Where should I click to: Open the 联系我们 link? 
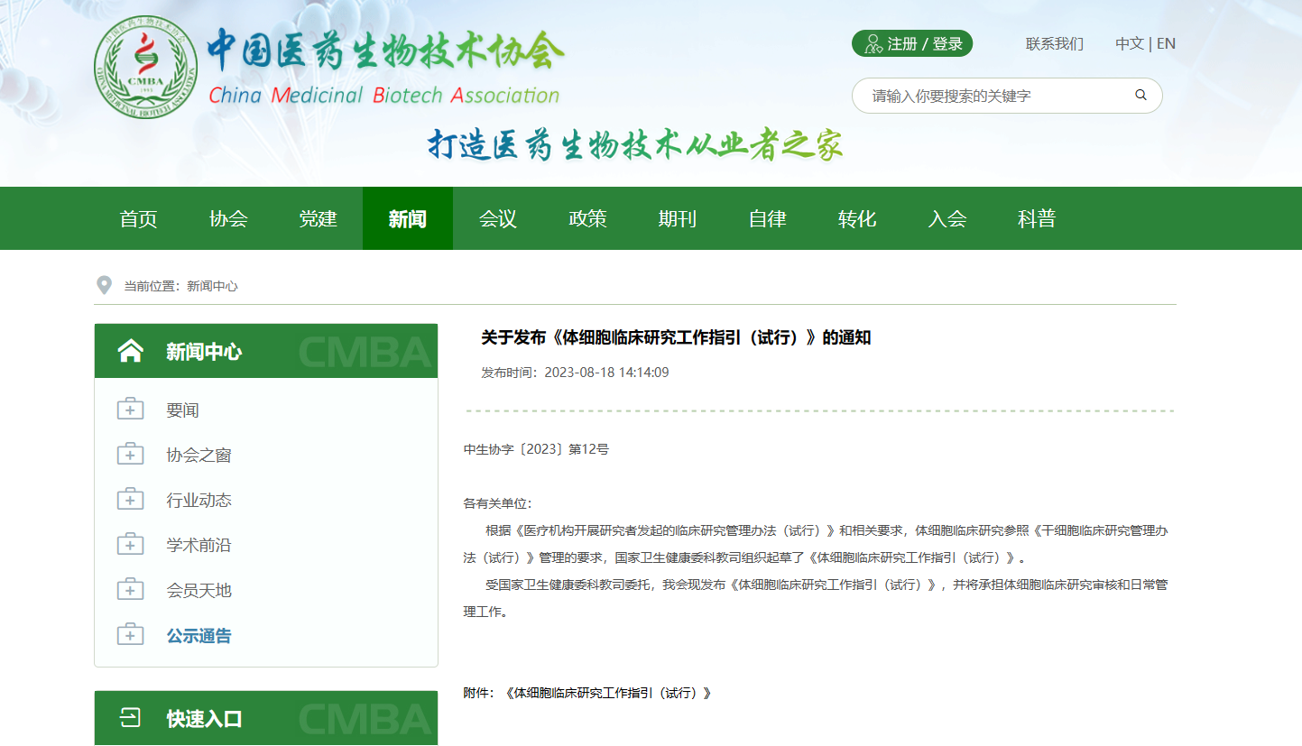[x=1054, y=43]
